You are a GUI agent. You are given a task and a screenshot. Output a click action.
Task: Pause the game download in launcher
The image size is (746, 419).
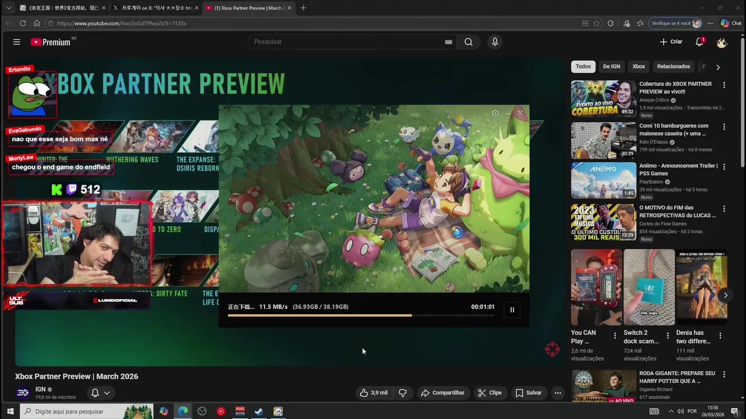[512, 310]
